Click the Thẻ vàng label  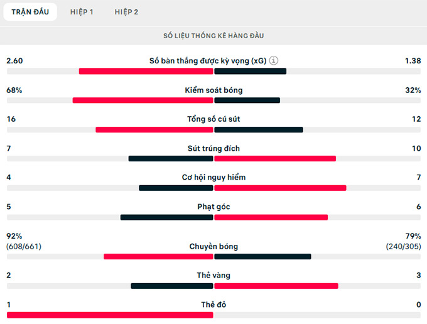pyautogui.click(x=213, y=276)
